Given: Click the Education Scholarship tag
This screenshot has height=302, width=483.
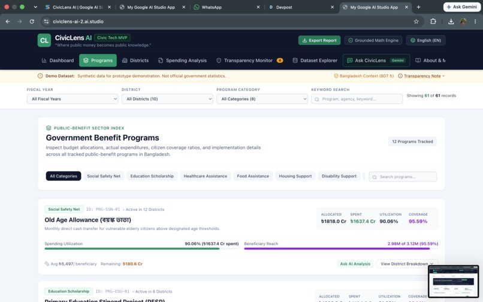Looking at the screenshot, I should click(x=68, y=291).
